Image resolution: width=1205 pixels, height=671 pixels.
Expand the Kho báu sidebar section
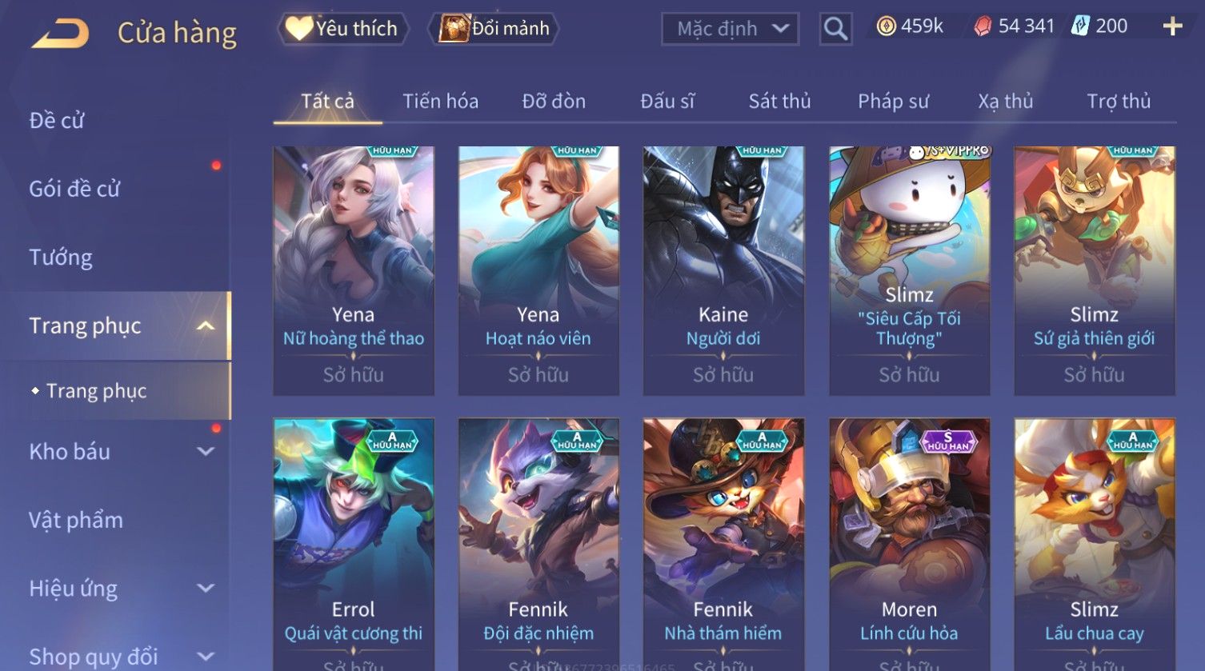(x=206, y=451)
